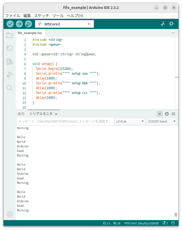The width and height of the screenshot is (182, 230).
Task: Open the M5Core2 board selector dropdown
Action: tap(64, 24)
